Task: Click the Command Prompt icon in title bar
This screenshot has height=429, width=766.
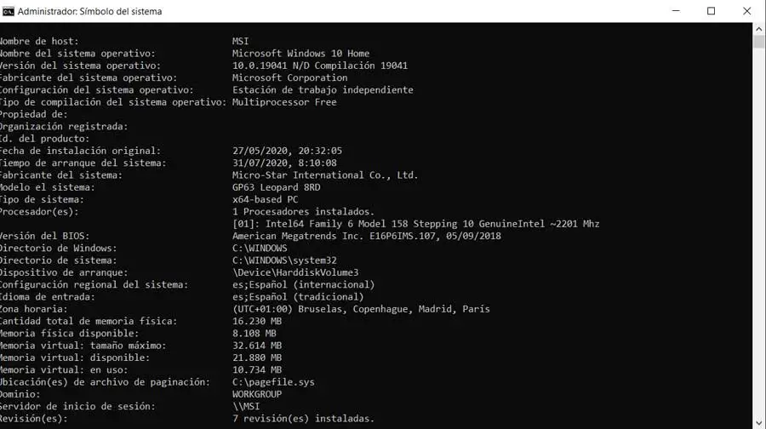Action: (x=9, y=11)
